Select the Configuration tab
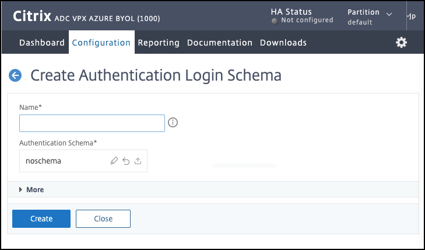Screen dimensions: 425x250 click(101, 43)
